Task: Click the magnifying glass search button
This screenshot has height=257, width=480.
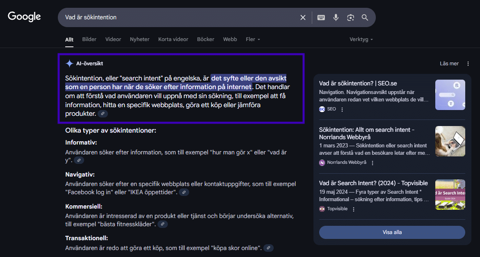Action: coord(365,18)
